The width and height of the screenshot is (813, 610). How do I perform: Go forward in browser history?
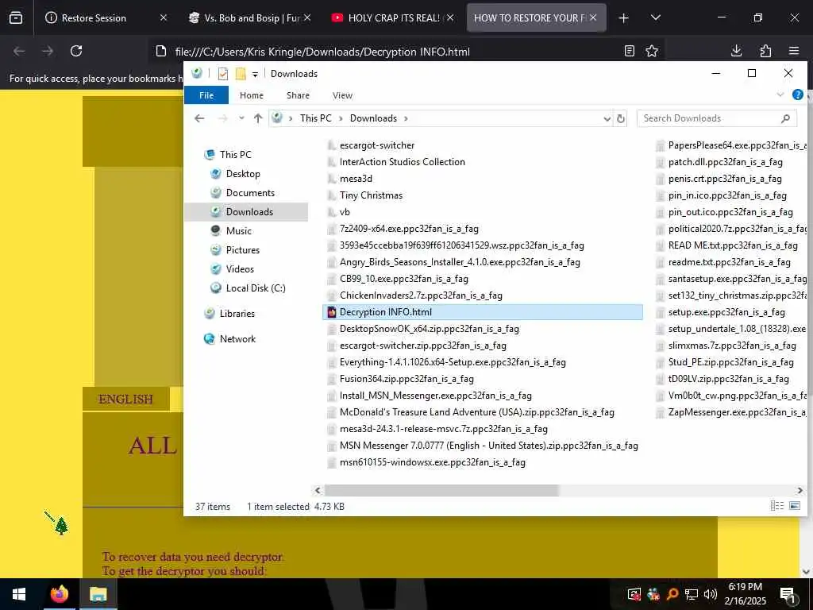48,51
